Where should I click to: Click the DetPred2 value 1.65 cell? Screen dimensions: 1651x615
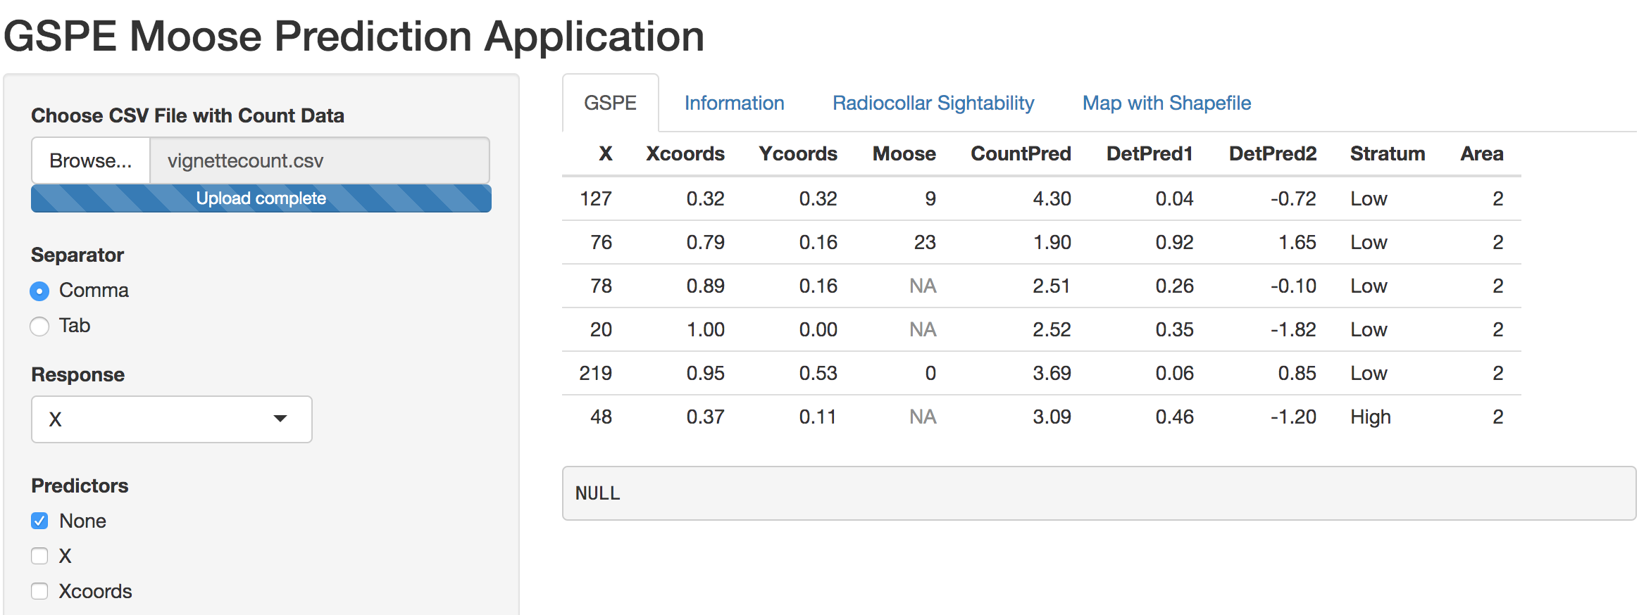1297,242
